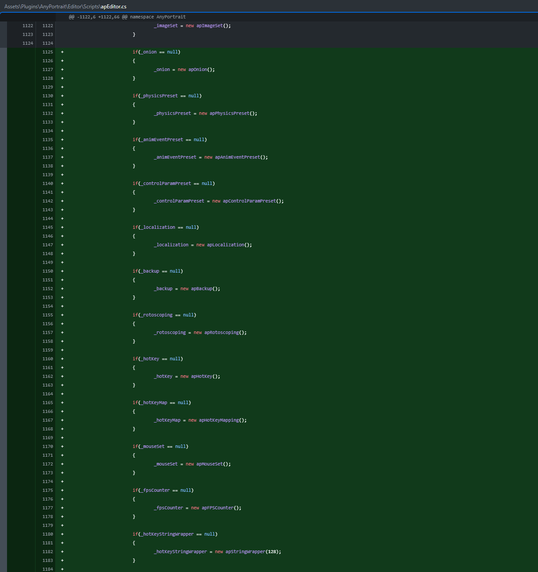This screenshot has height=572, width=538.
Task: Click the hunk header namespace AnyPortrait line
Action: tap(127, 17)
